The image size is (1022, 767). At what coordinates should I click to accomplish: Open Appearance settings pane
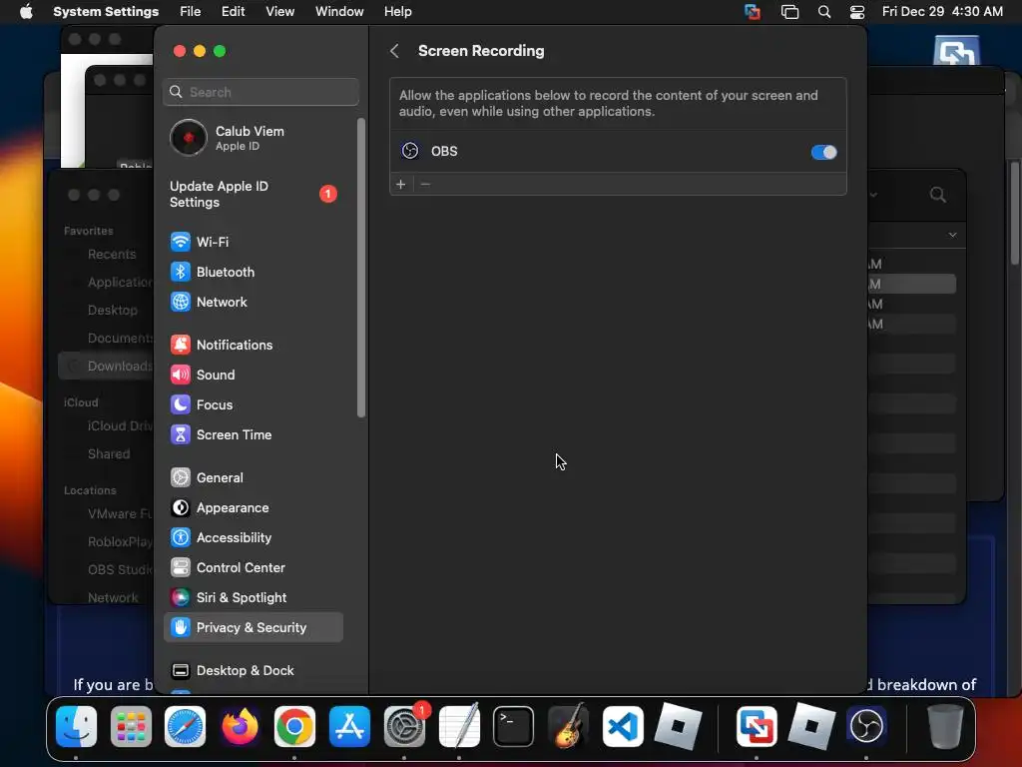pyautogui.click(x=255, y=508)
